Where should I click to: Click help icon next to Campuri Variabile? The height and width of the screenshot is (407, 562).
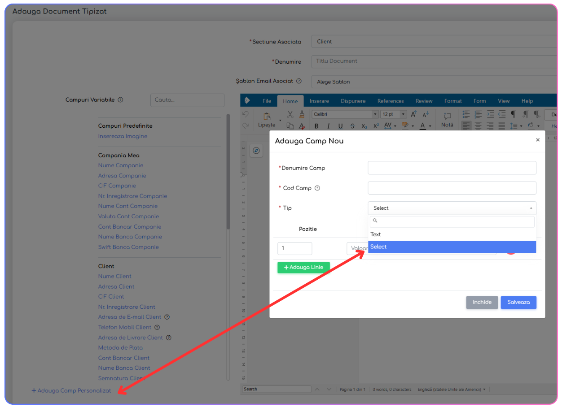(120, 100)
